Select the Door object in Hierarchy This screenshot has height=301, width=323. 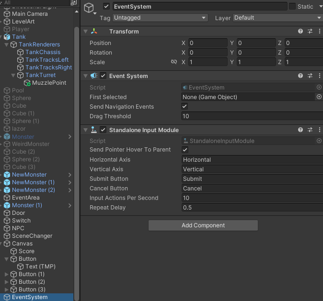coord(19,213)
